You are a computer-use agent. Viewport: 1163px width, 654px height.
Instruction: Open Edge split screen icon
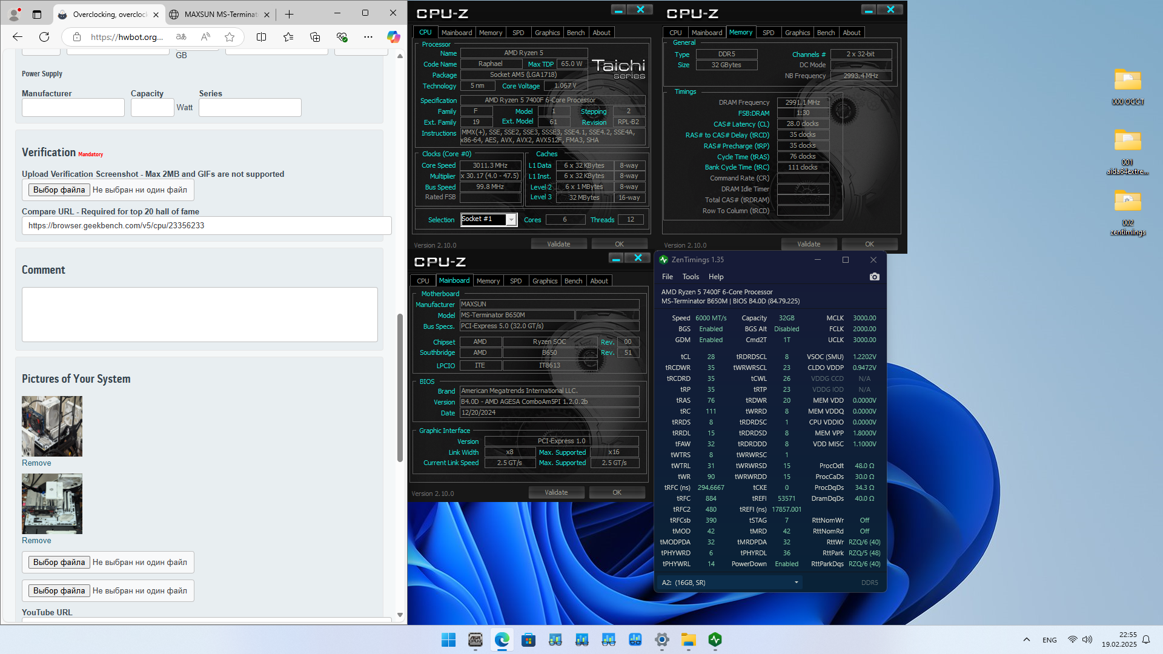(x=261, y=37)
